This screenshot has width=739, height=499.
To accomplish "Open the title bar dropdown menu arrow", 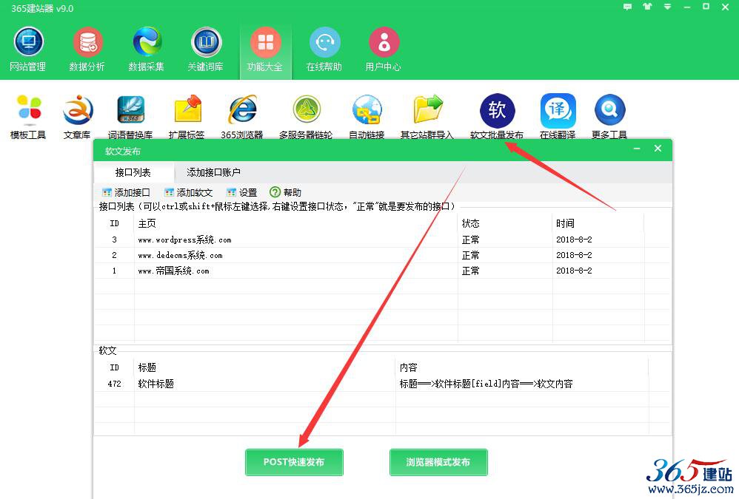I will coord(667,7).
